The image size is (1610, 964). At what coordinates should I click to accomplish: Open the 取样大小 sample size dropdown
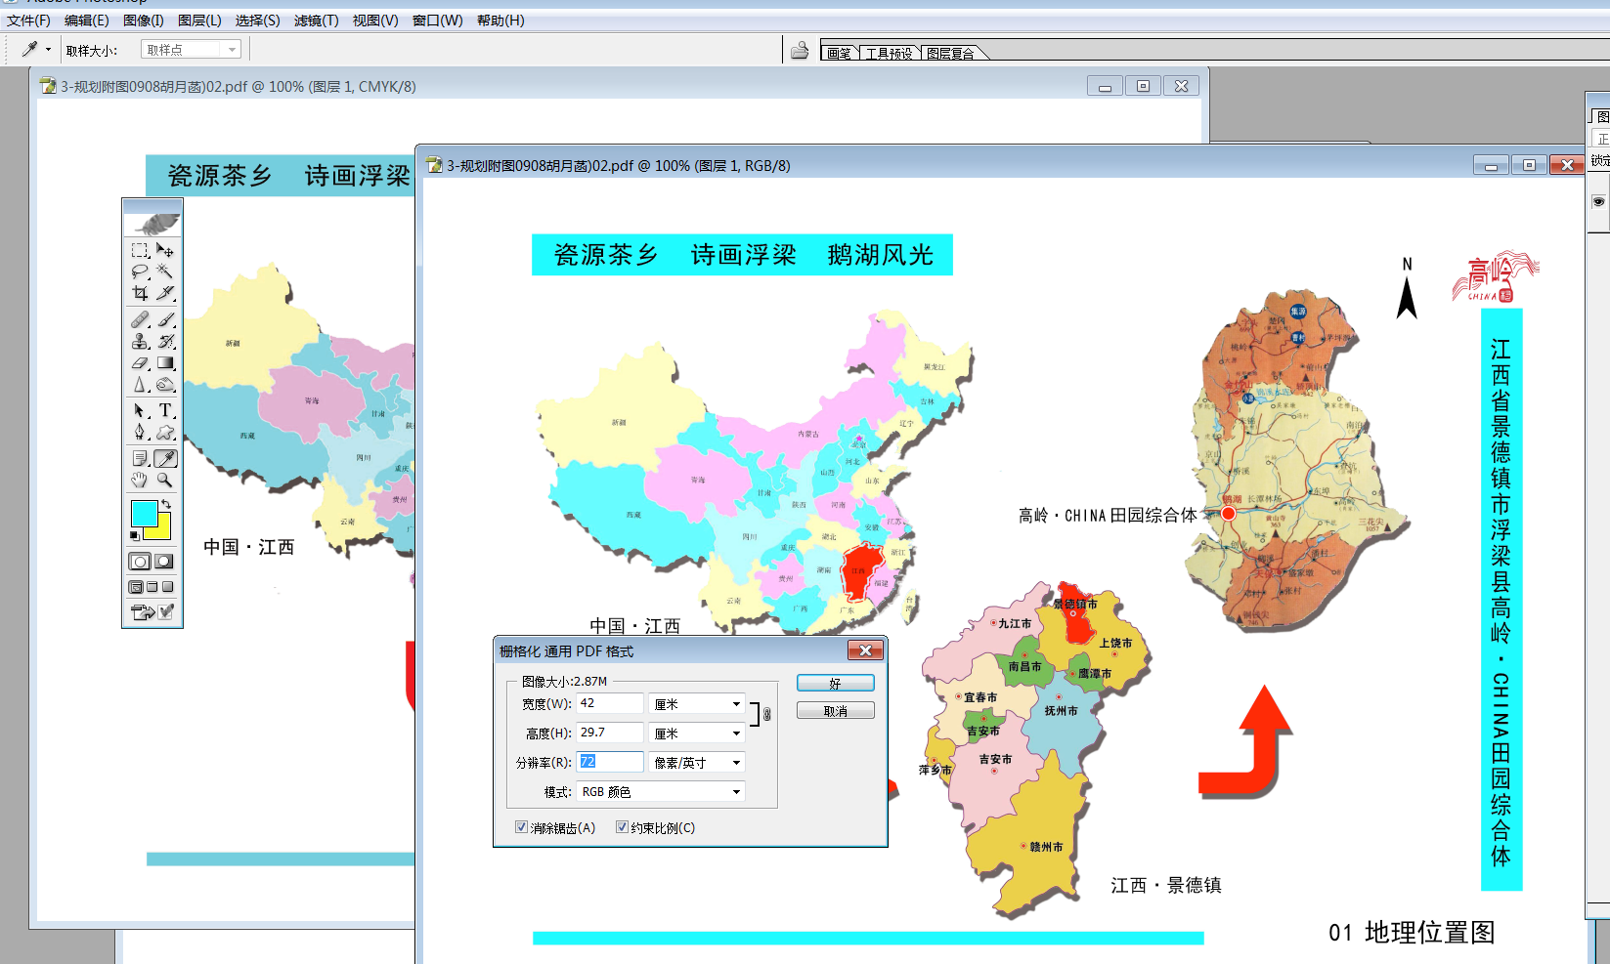coord(192,50)
